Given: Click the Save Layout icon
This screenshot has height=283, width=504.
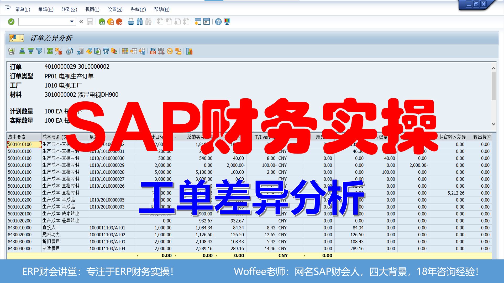Looking at the screenshot, I should (142, 51).
